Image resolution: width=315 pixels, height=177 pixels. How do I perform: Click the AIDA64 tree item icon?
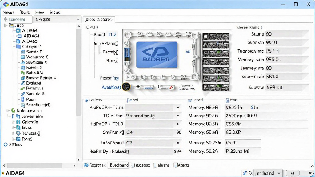[18, 31]
